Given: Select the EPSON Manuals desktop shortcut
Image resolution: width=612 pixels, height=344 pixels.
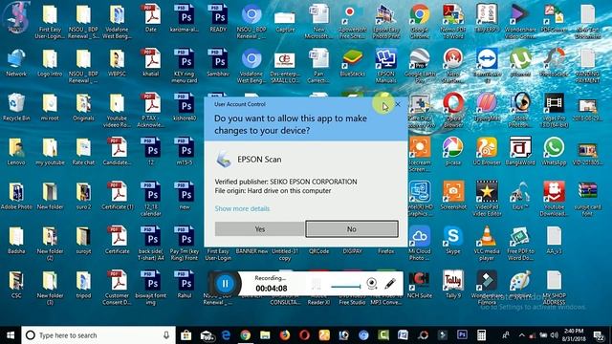Looking at the screenshot, I should tap(386, 66).
